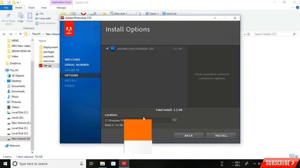Open the View tab in File Explorer
Image resolution: width=300 pixels, height=168 pixels.
pyautogui.click(x=44, y=7)
